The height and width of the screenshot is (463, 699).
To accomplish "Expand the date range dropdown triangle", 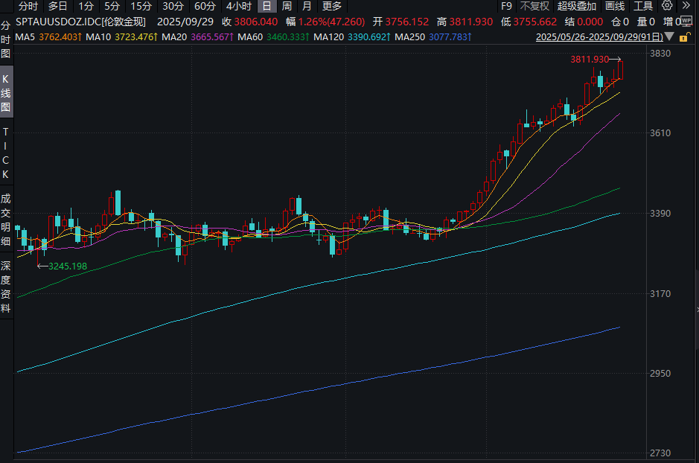I will (x=670, y=36).
